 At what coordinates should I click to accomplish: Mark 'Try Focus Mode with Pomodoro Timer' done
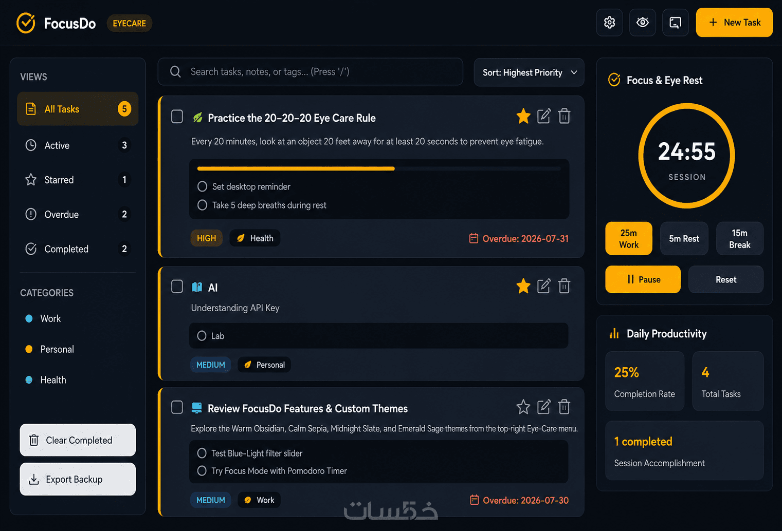coord(202,471)
